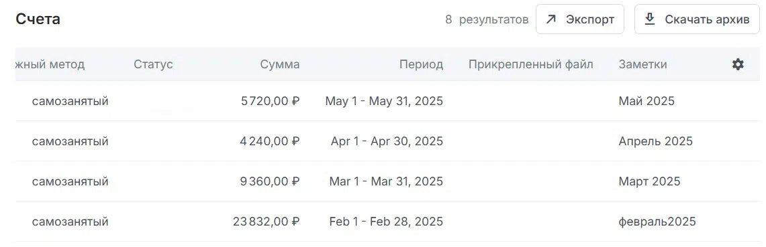The width and height of the screenshot is (766, 247).
Task: Select the Апрель 2025 note cell
Action: (656, 141)
